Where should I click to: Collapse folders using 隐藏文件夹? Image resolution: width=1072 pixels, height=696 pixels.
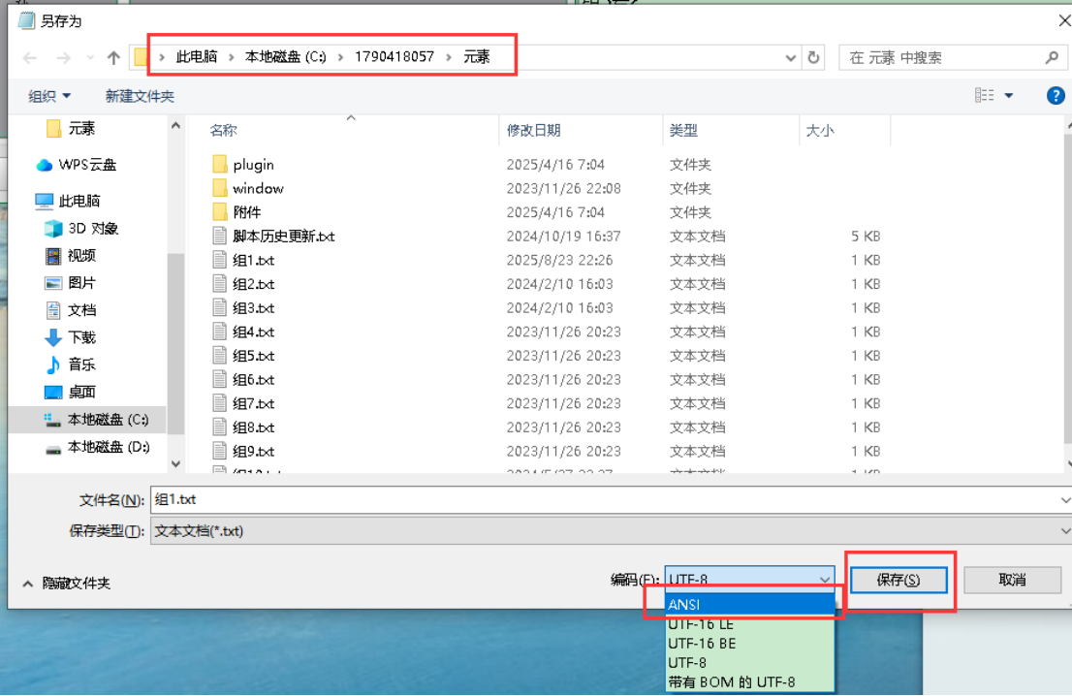67,583
